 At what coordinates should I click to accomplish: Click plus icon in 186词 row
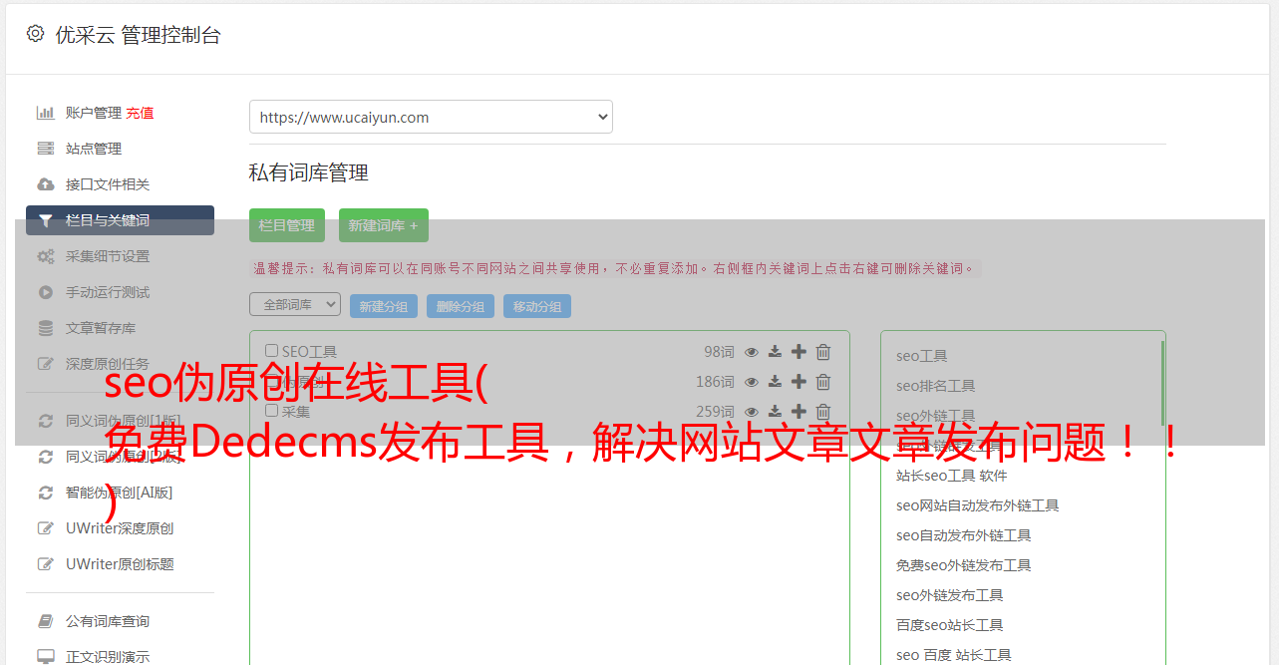[799, 382]
